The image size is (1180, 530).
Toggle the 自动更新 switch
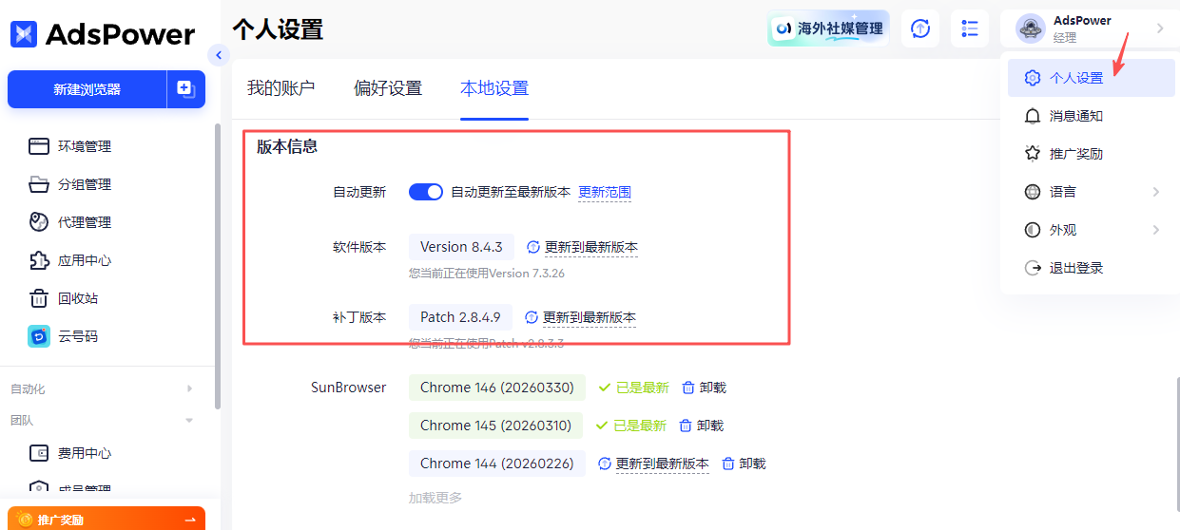pos(426,192)
